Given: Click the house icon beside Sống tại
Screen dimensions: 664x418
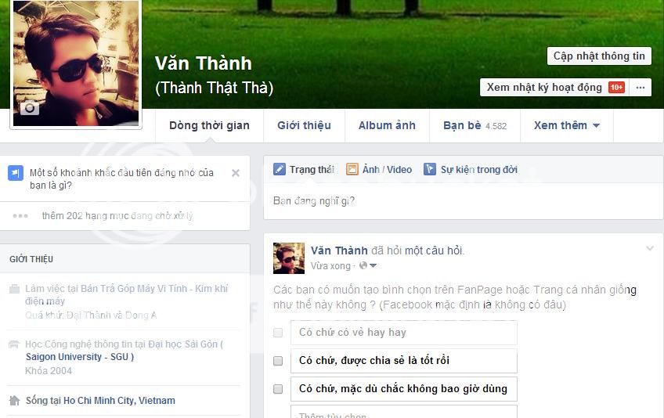Looking at the screenshot, I should (x=14, y=400).
